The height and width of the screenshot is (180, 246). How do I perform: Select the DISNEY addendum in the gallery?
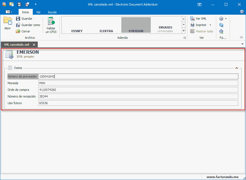pyautogui.click(x=77, y=25)
